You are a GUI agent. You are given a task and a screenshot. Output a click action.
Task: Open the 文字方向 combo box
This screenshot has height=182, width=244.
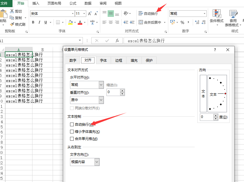coord(85,162)
